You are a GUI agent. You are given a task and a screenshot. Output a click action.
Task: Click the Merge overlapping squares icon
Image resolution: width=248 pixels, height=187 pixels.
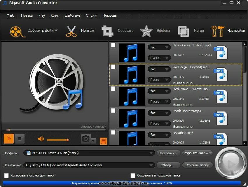(x=184, y=31)
